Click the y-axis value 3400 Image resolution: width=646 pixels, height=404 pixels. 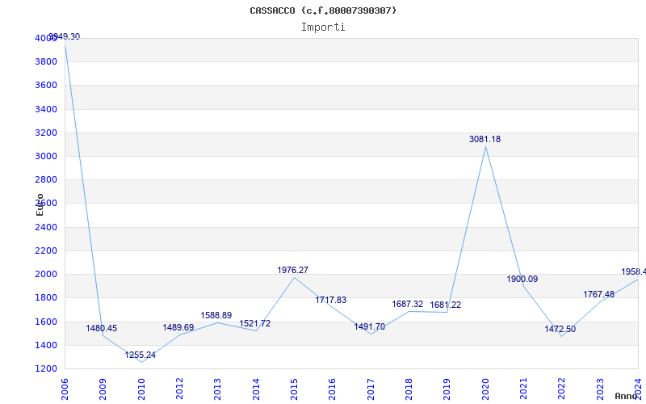46,109
